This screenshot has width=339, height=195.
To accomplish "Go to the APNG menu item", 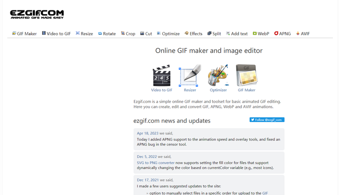I will coord(282,33).
